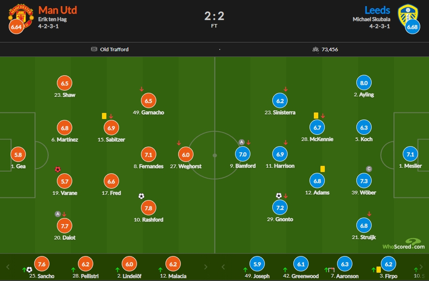Show previous Man Utd substitutes with left chevron
This screenshot has width=429, height=281.
8,267
